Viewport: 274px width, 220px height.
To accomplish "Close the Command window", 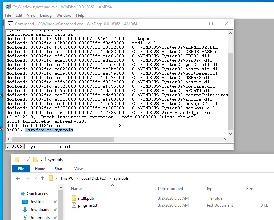I will point(226,24).
